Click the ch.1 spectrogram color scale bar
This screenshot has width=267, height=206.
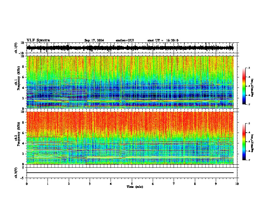(244, 86)
